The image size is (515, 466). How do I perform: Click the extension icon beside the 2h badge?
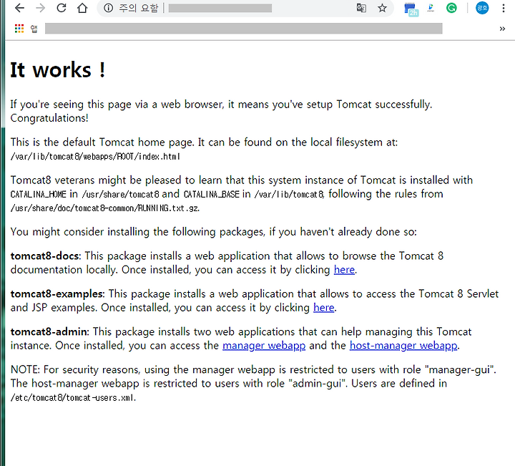tap(431, 8)
